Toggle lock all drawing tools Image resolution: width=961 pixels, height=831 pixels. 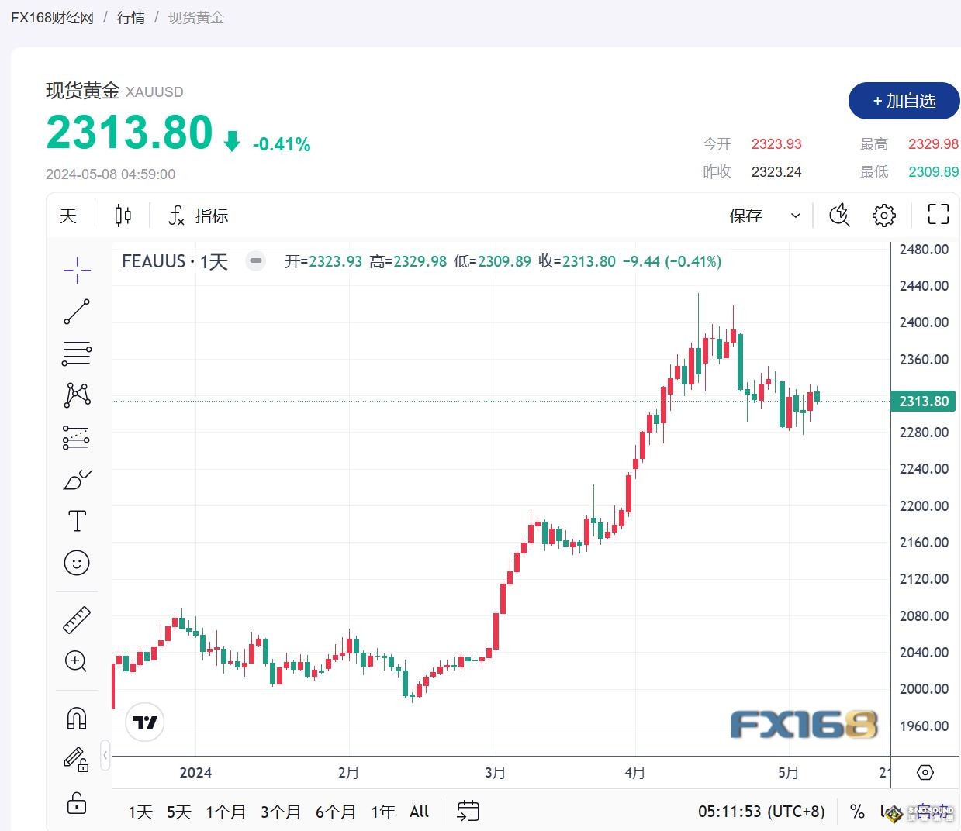(77, 803)
